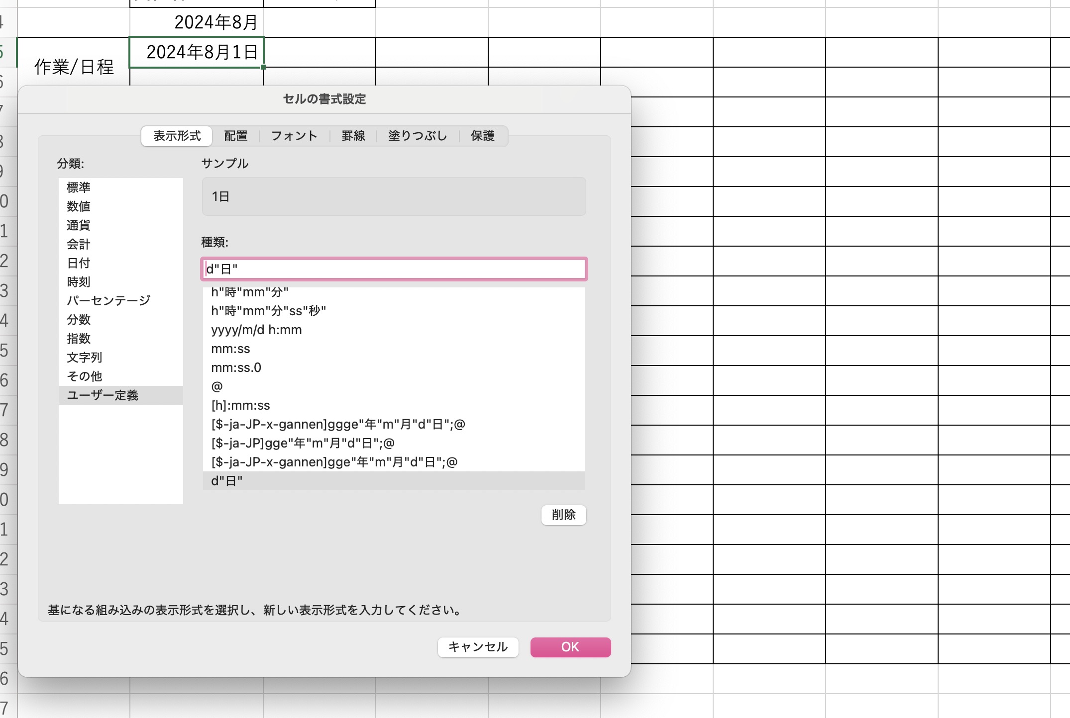Click the サンプル preview box showing 1日

[x=394, y=196]
